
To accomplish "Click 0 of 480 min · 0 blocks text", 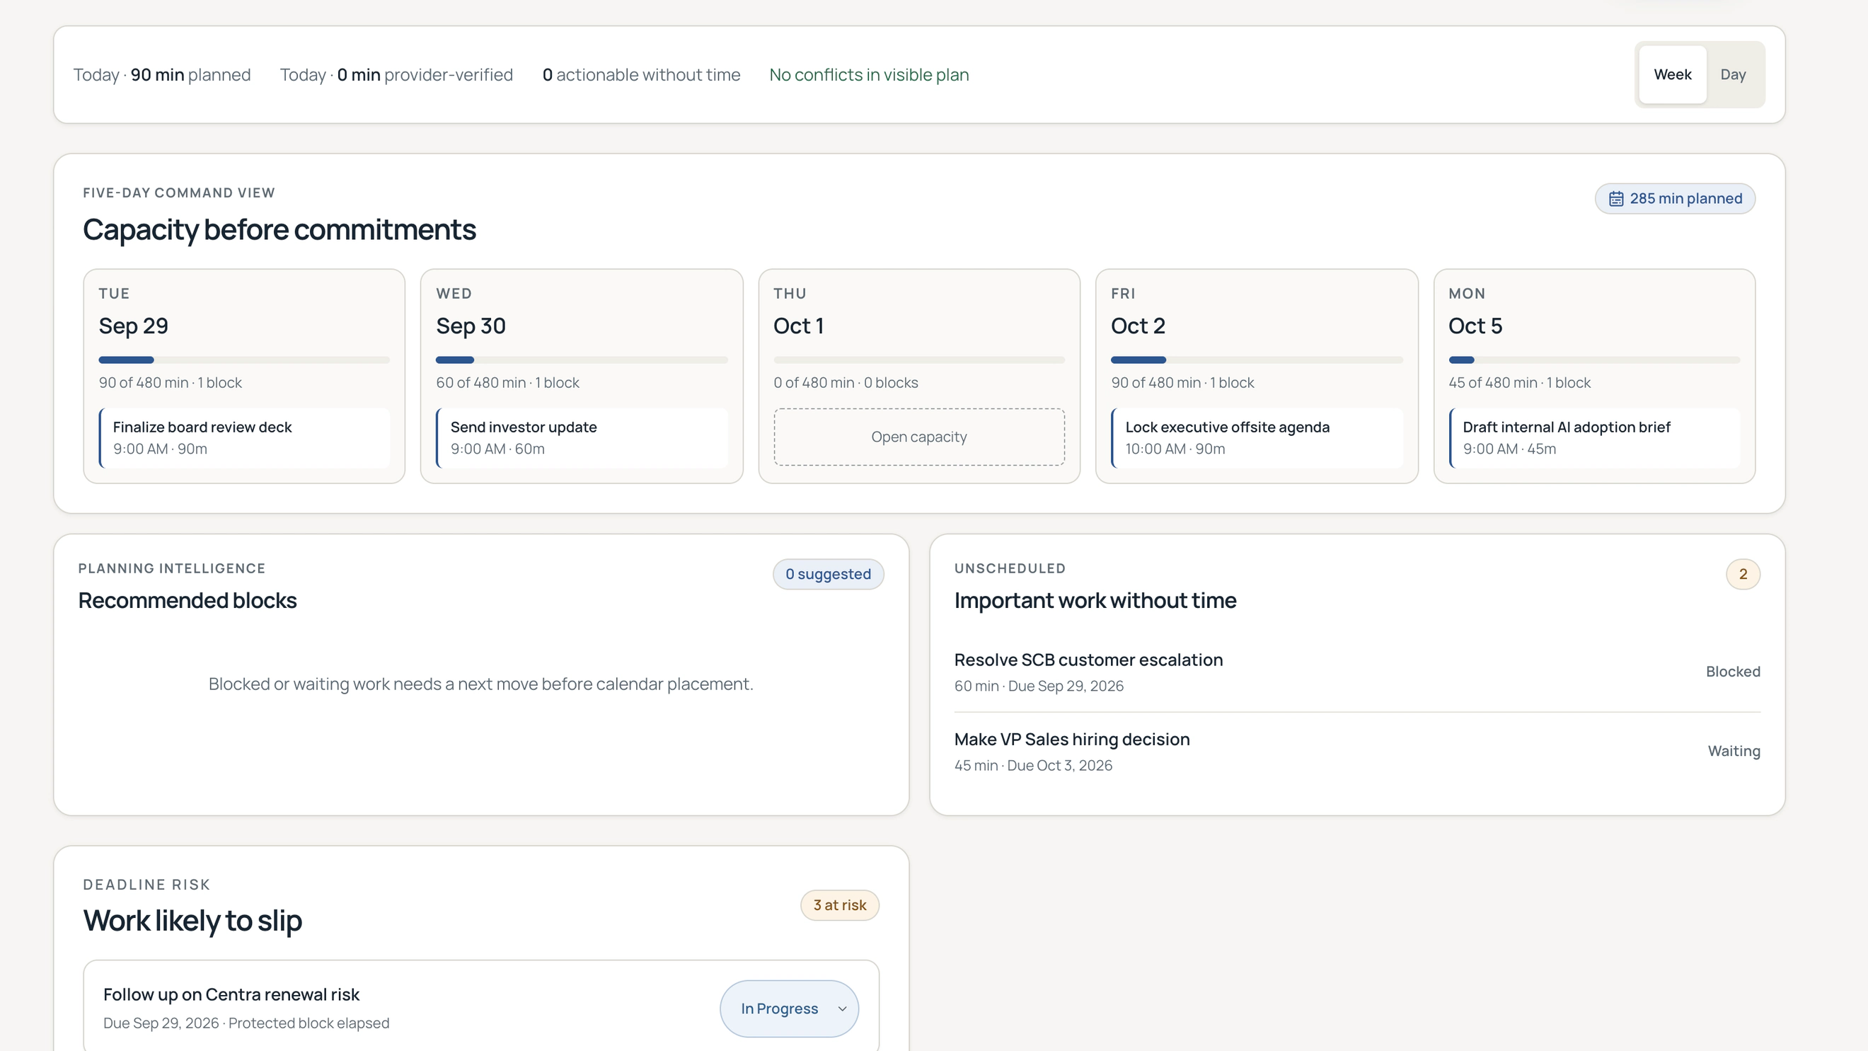I will click(x=846, y=383).
